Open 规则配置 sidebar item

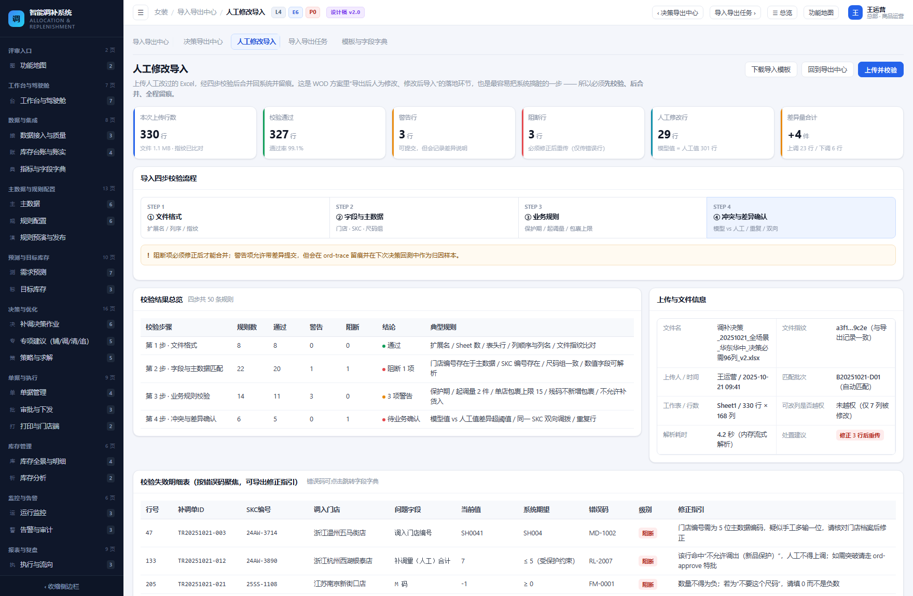(62, 221)
